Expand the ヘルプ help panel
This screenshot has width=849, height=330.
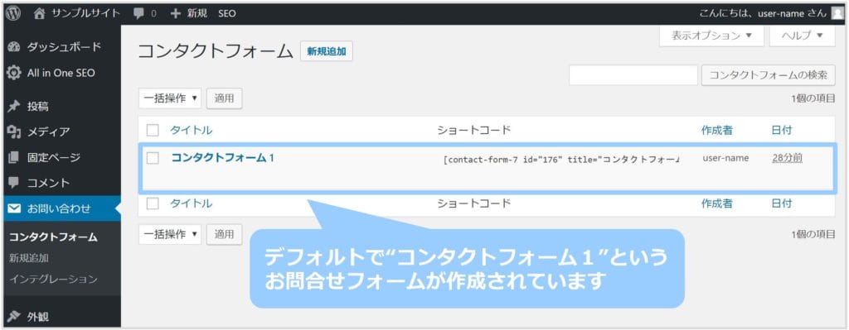803,36
